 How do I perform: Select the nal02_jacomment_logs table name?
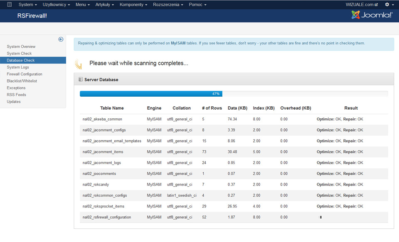[102, 163]
